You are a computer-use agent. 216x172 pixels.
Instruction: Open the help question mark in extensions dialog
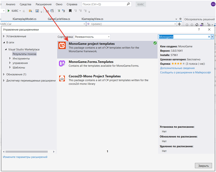coord(199,29)
